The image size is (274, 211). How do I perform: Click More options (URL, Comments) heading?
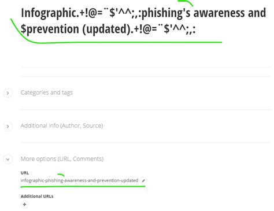(x=62, y=159)
